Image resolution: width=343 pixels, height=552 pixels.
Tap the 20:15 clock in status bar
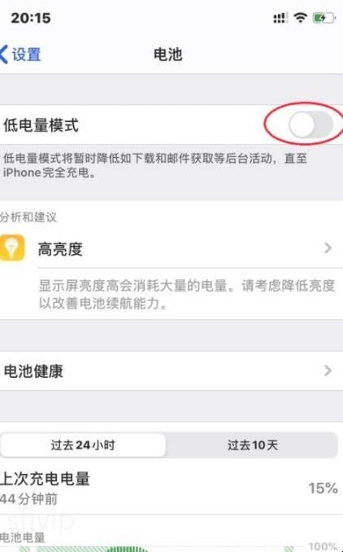[x=31, y=18]
